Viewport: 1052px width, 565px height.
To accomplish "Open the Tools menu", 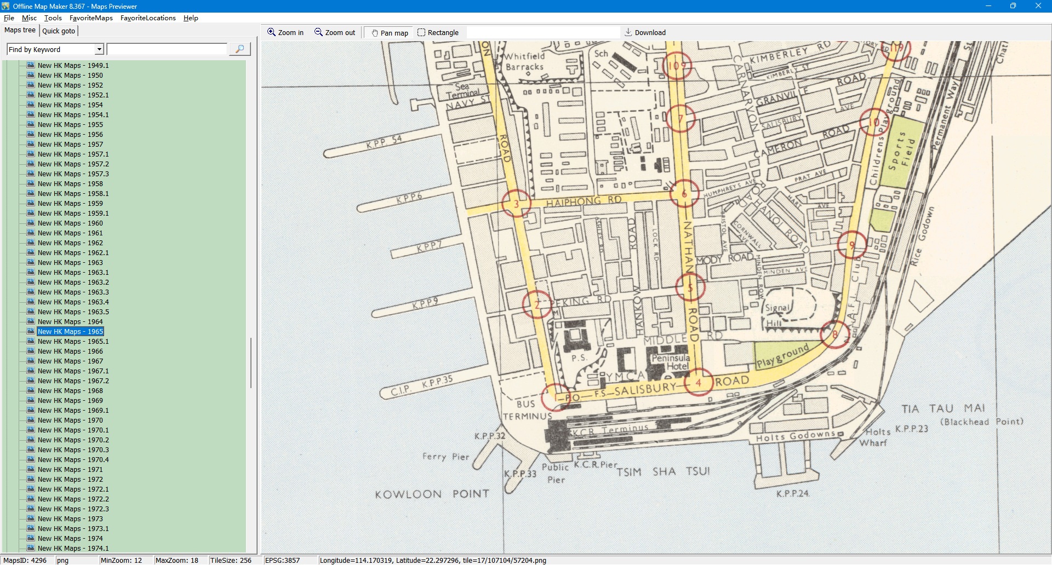I will 53,18.
